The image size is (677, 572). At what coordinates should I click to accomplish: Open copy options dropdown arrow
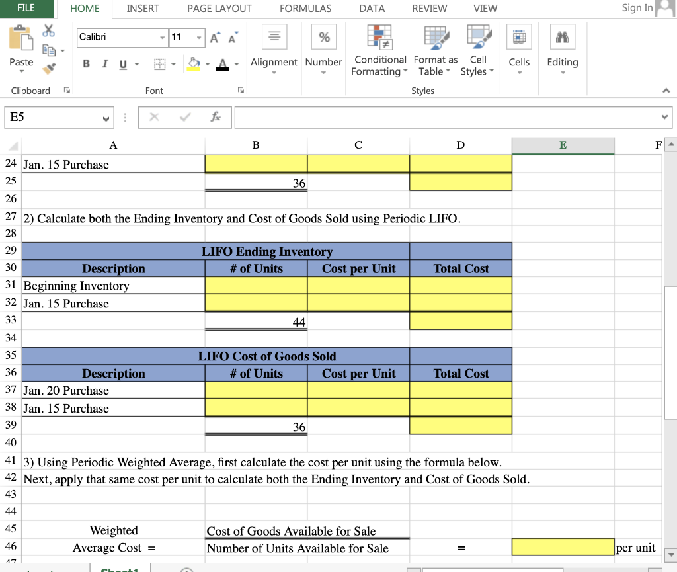click(63, 51)
